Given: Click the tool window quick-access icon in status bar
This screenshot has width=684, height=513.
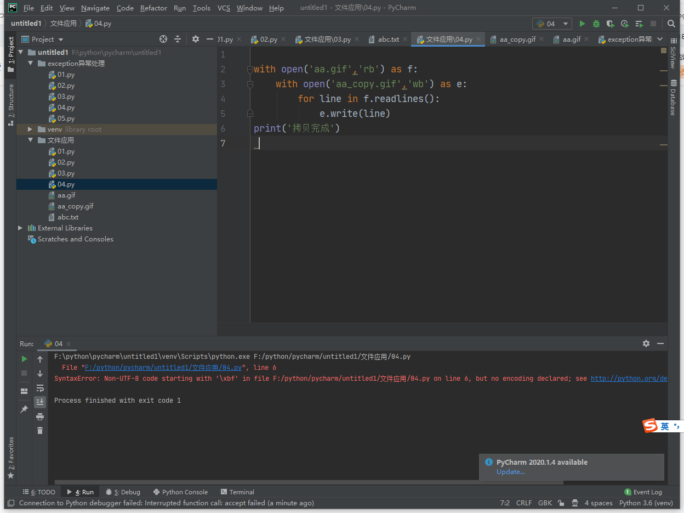Looking at the screenshot, I should 11,503.
